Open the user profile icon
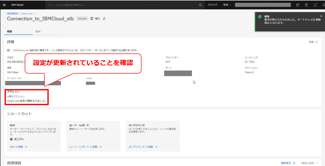This screenshot has width=325, height=166. point(323,5)
